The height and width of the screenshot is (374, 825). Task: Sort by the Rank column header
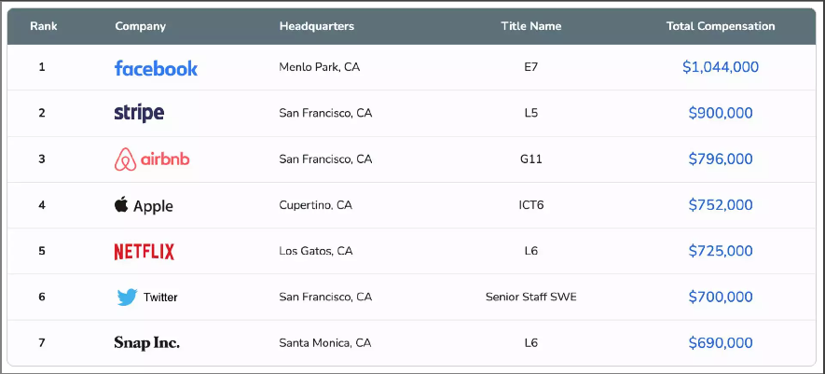point(44,26)
